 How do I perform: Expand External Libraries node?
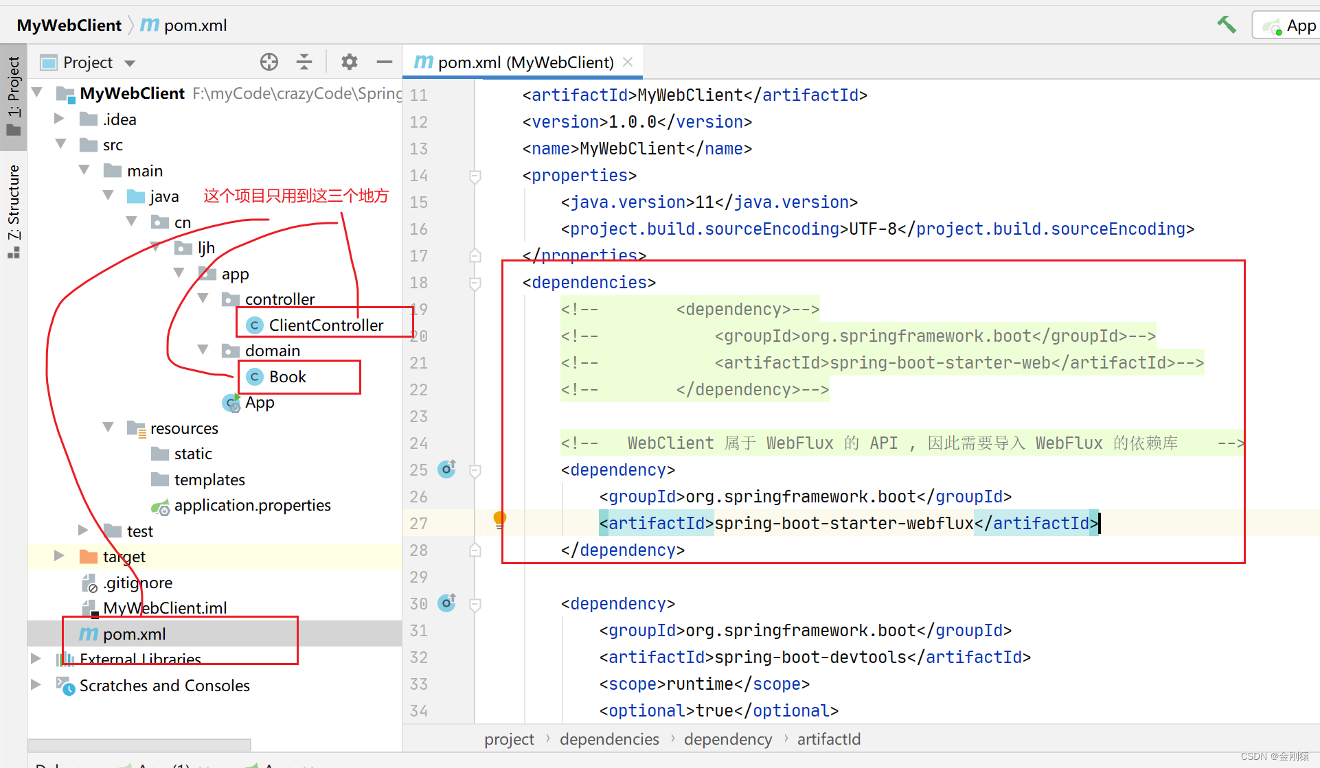tap(36, 658)
